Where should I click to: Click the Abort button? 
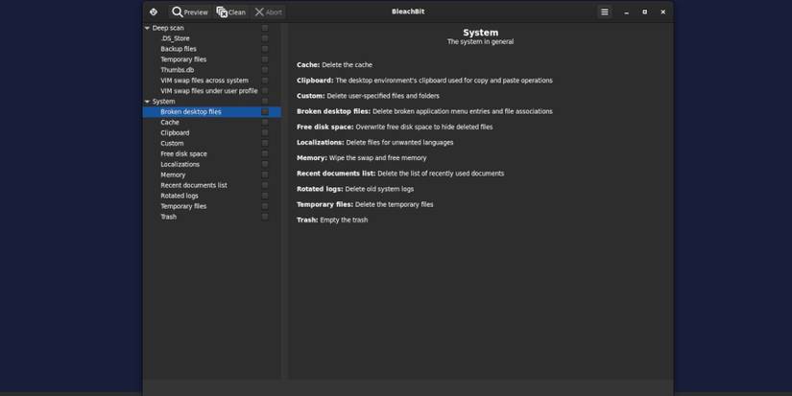[268, 12]
